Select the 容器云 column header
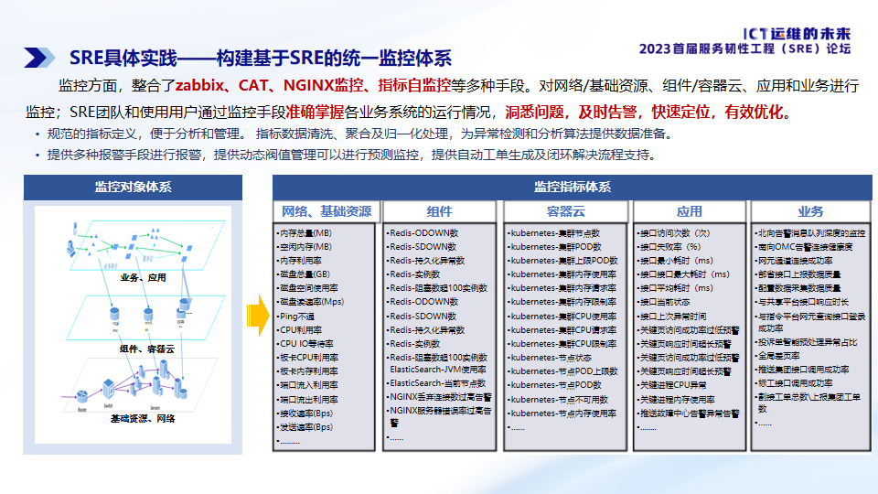The height and width of the screenshot is (494, 878). (565, 211)
